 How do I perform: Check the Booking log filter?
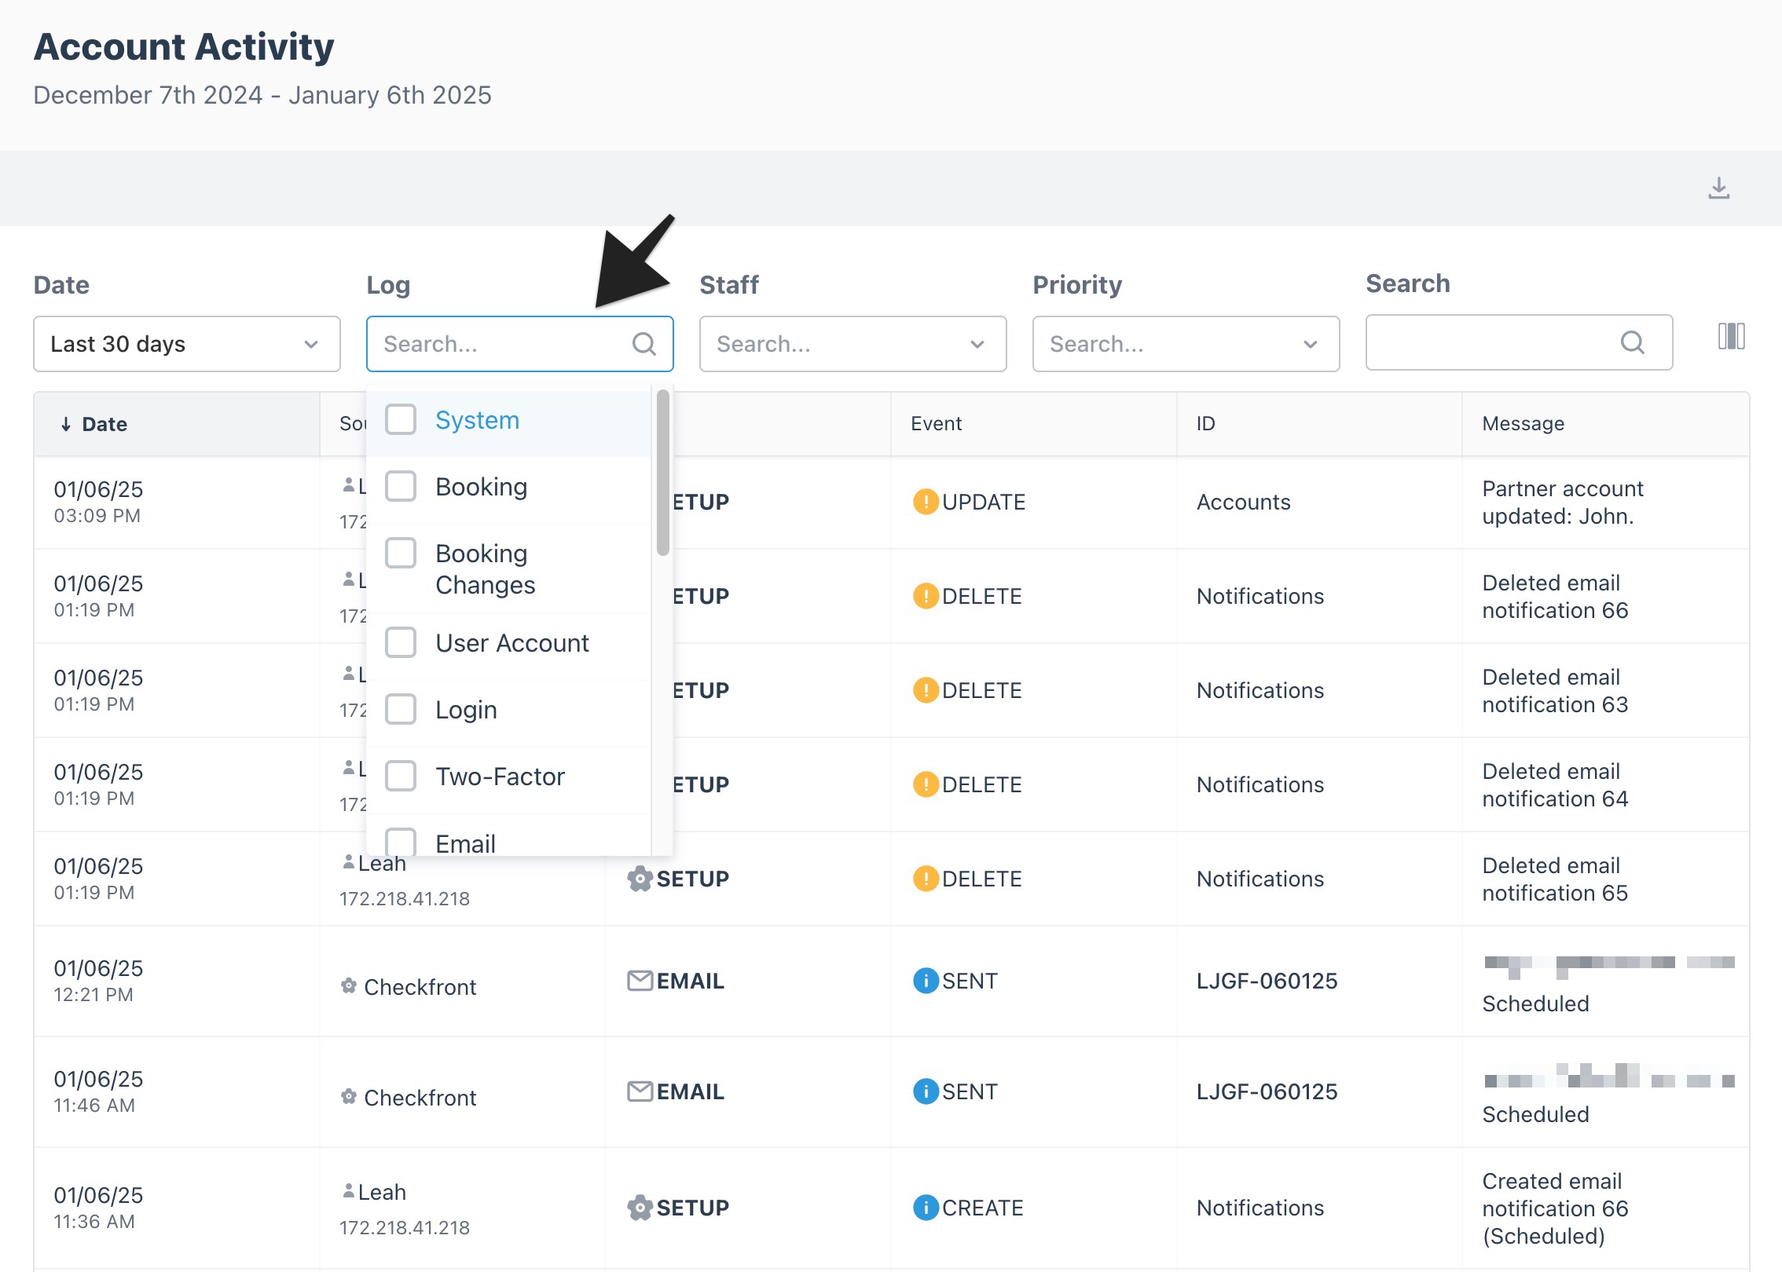point(401,487)
